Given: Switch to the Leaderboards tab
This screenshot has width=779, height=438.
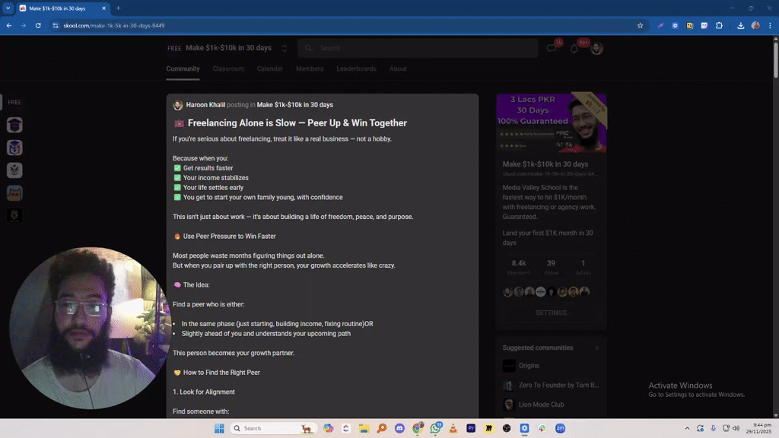Looking at the screenshot, I should tap(356, 68).
